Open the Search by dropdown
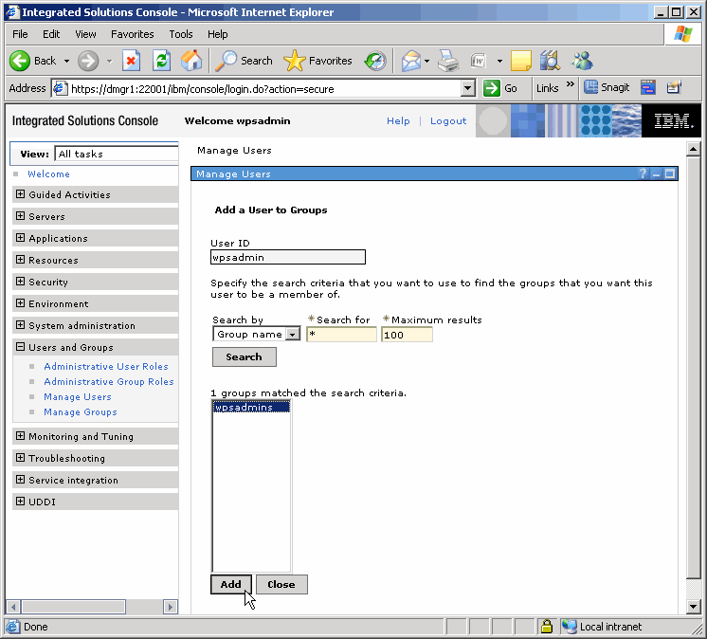 tap(293, 335)
